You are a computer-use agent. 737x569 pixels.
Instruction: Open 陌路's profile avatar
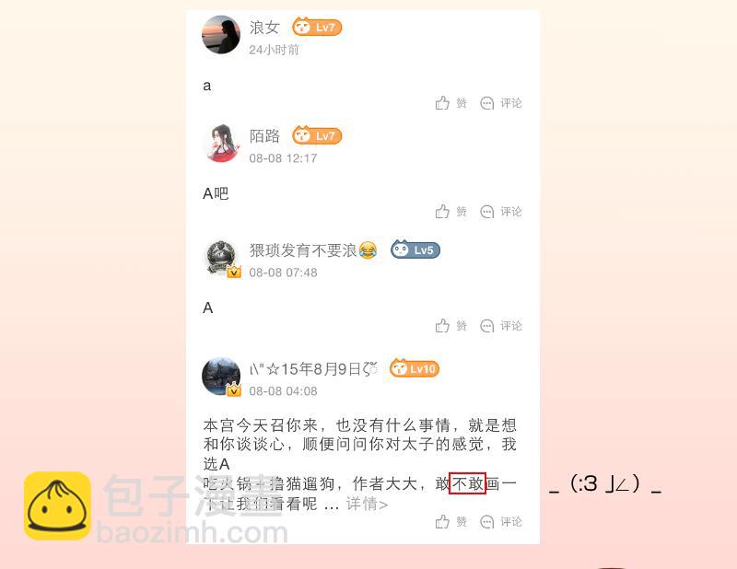click(221, 144)
